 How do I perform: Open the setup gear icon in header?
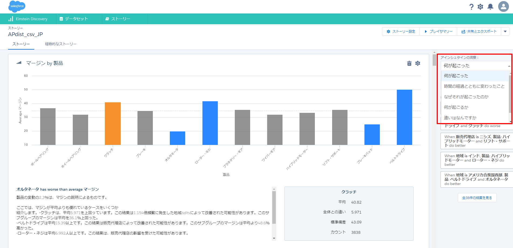point(480,7)
